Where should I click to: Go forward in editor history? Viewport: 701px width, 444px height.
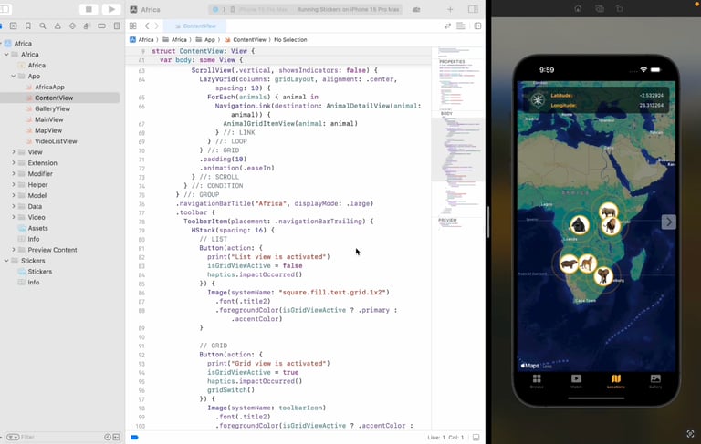click(156, 26)
